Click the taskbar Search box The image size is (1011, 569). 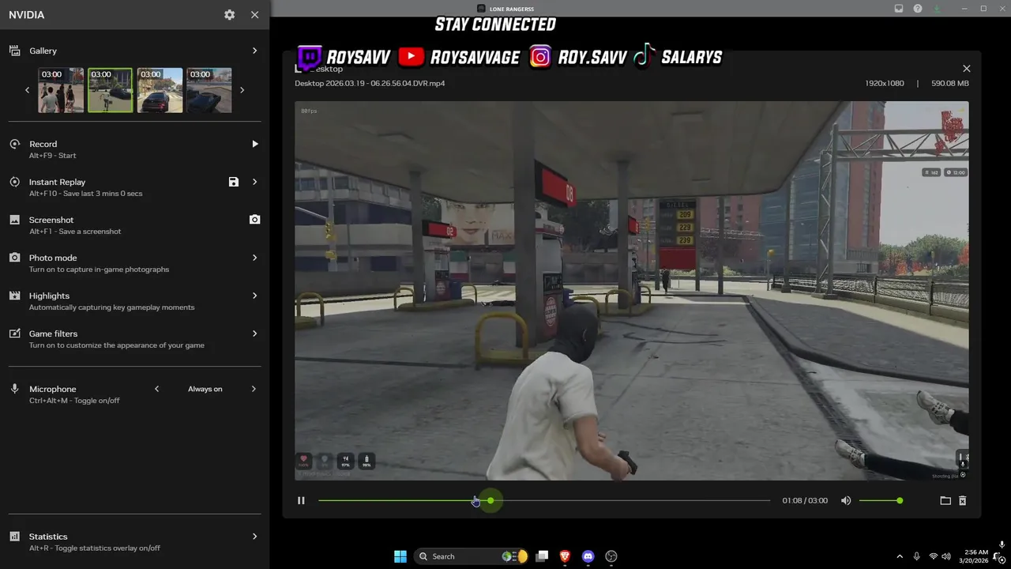tap(471, 556)
